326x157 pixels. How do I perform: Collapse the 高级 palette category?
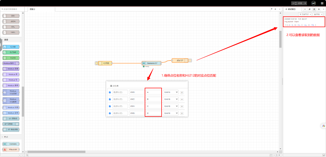[3, 40]
